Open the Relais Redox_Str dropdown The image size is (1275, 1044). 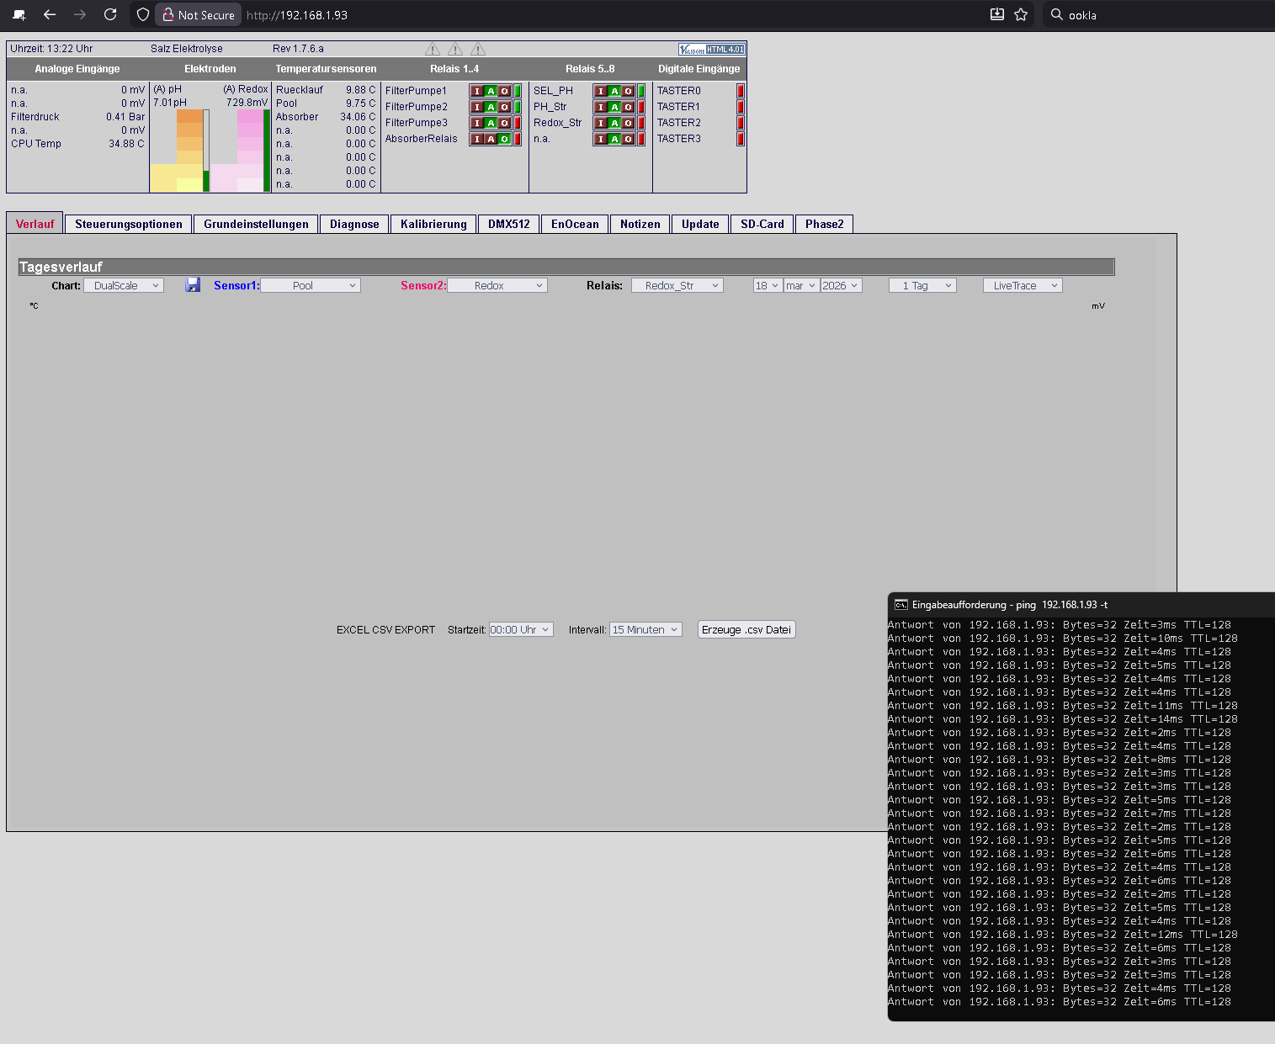(677, 286)
